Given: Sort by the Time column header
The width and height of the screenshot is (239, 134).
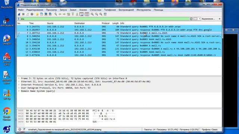Looking at the screenshot, I should pos(31,23).
